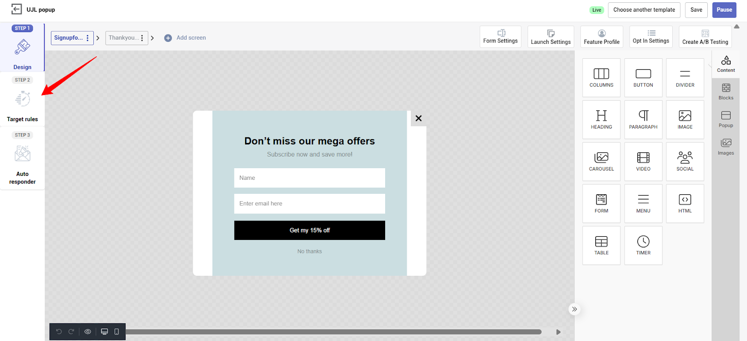747x341 pixels.
Task: Switch to the Blocks tab
Action: click(x=726, y=91)
